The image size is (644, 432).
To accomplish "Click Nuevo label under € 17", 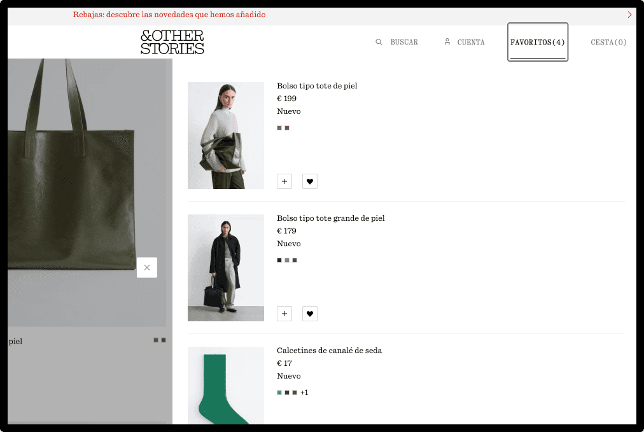I will click(x=289, y=376).
